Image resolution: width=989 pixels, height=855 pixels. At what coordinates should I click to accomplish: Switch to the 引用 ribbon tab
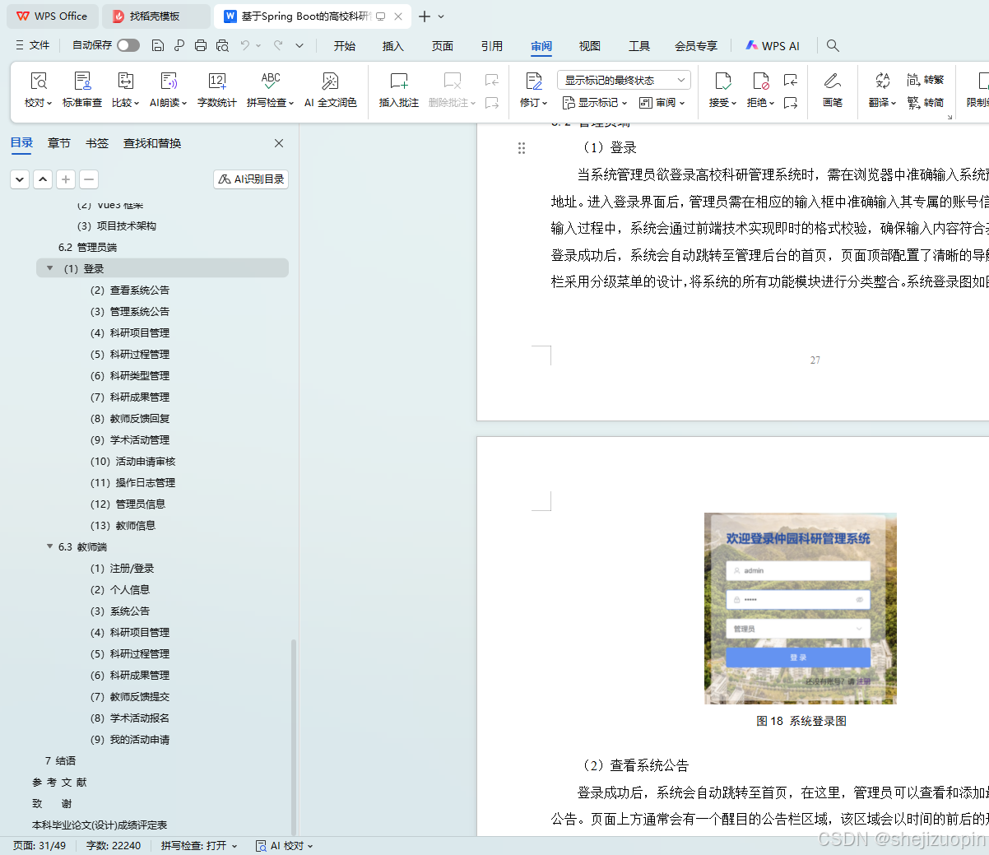[492, 46]
